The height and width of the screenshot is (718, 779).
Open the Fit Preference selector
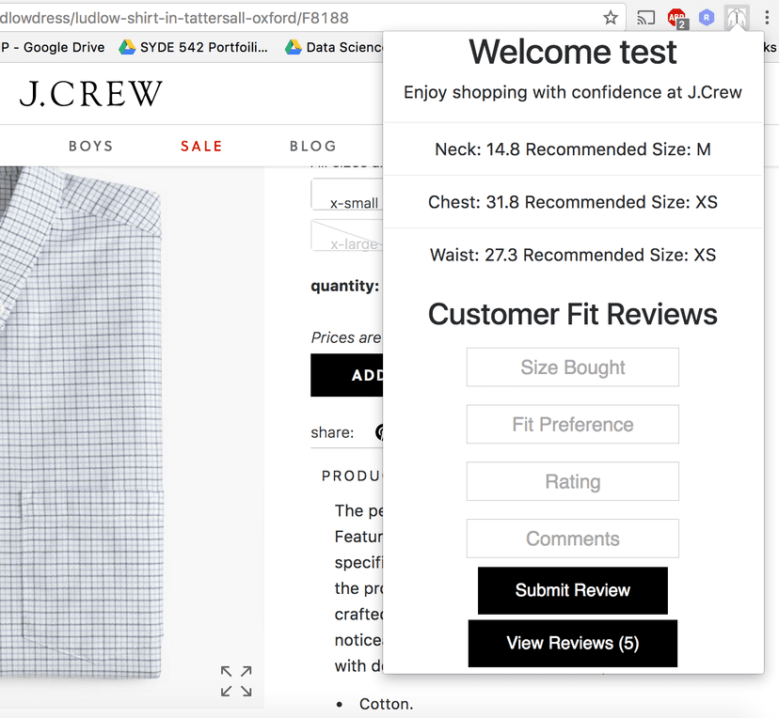[572, 424]
